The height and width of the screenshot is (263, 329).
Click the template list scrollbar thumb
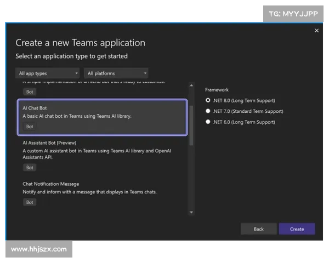point(191,125)
